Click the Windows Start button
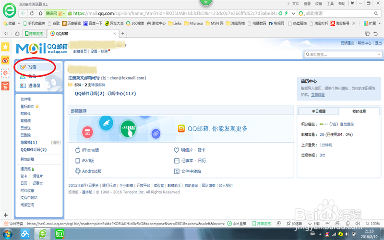 7,234
